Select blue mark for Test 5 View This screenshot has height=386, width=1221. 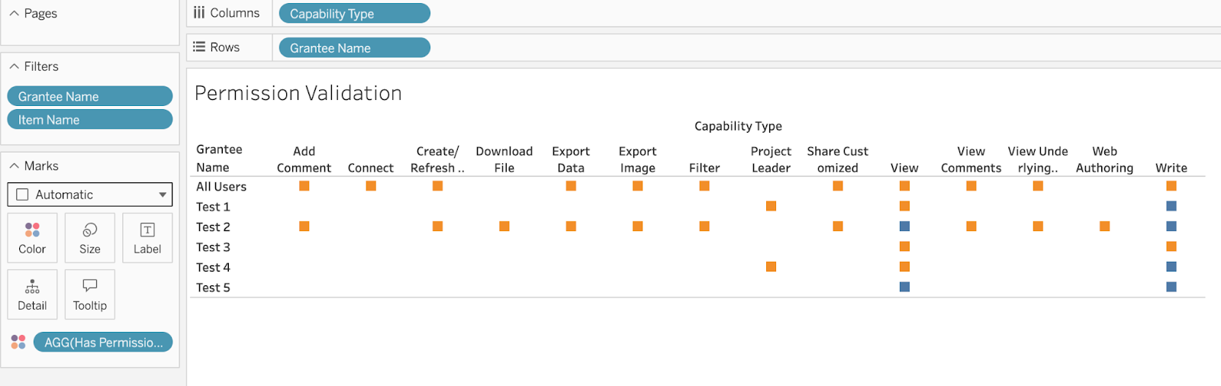coord(904,287)
